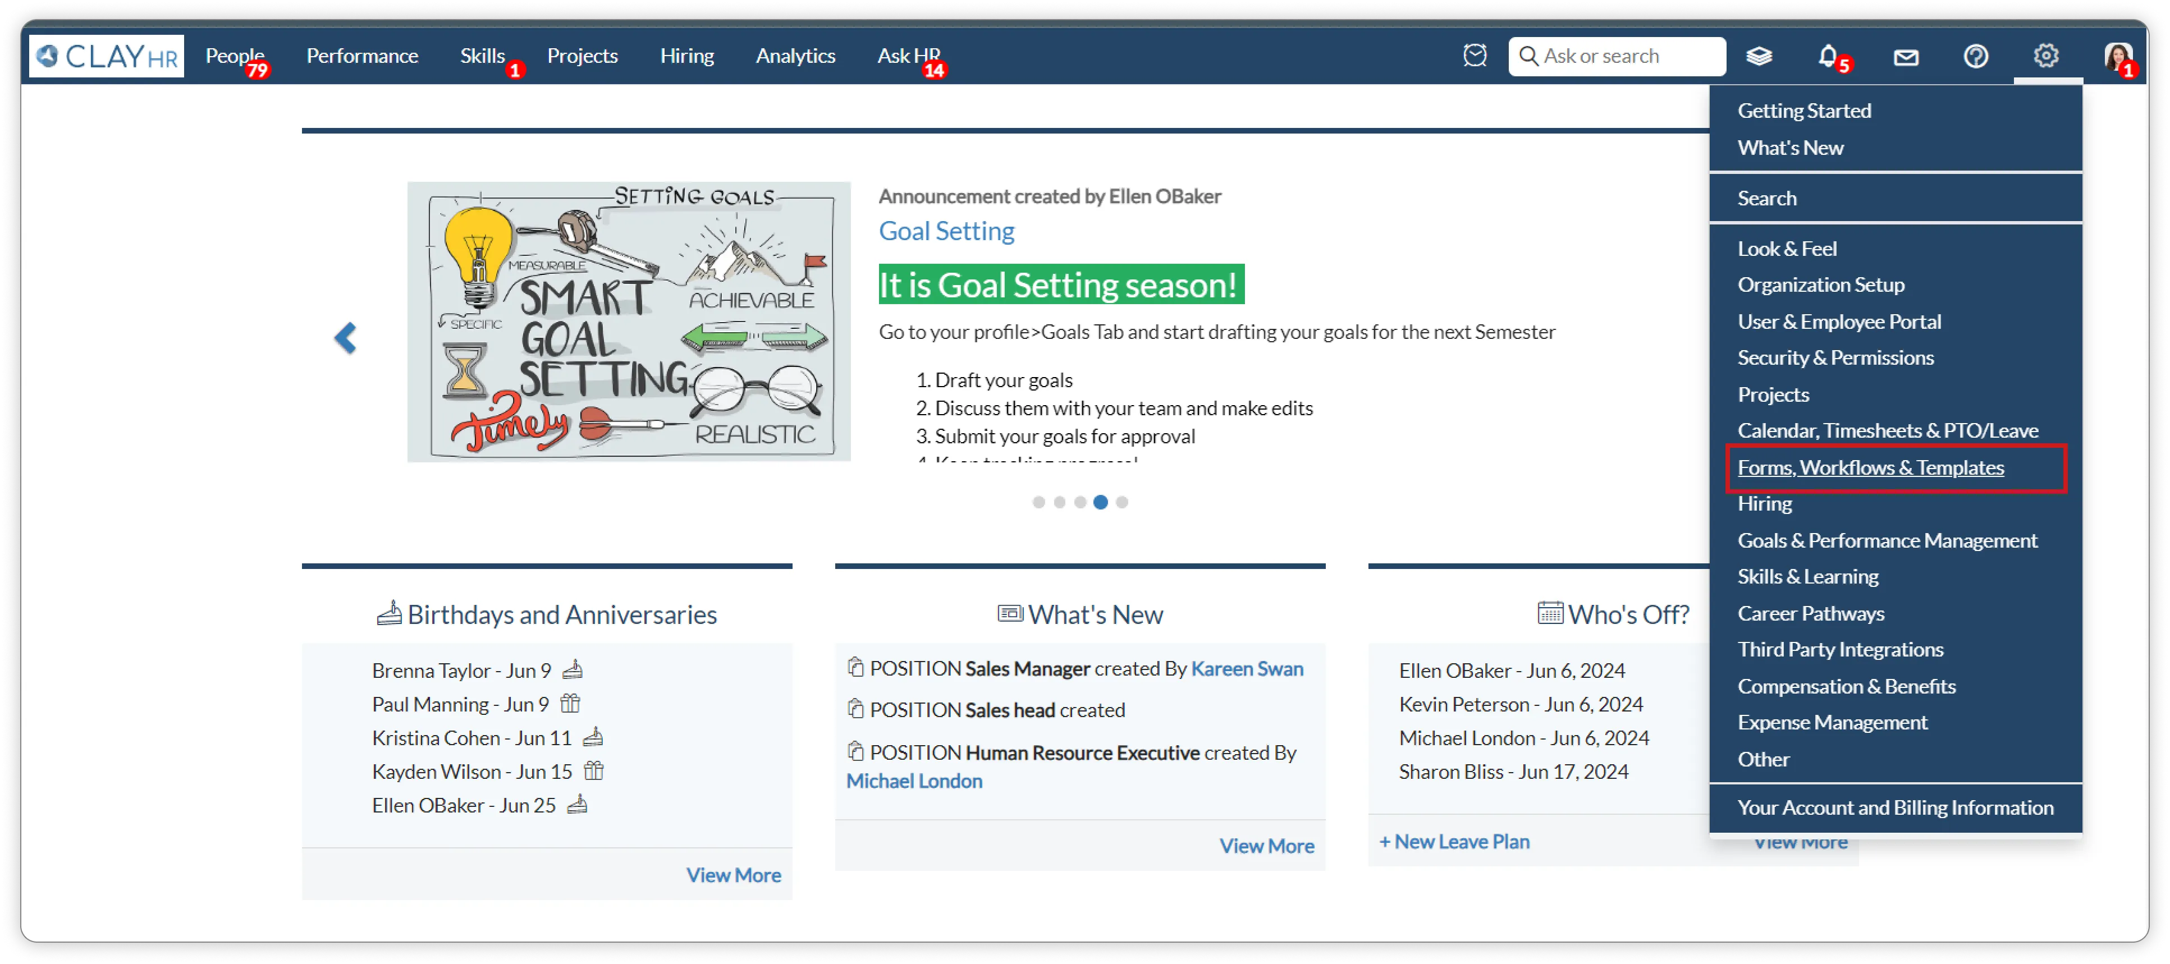Open the mail envelope icon
The image size is (2170, 964).
pos(1906,57)
